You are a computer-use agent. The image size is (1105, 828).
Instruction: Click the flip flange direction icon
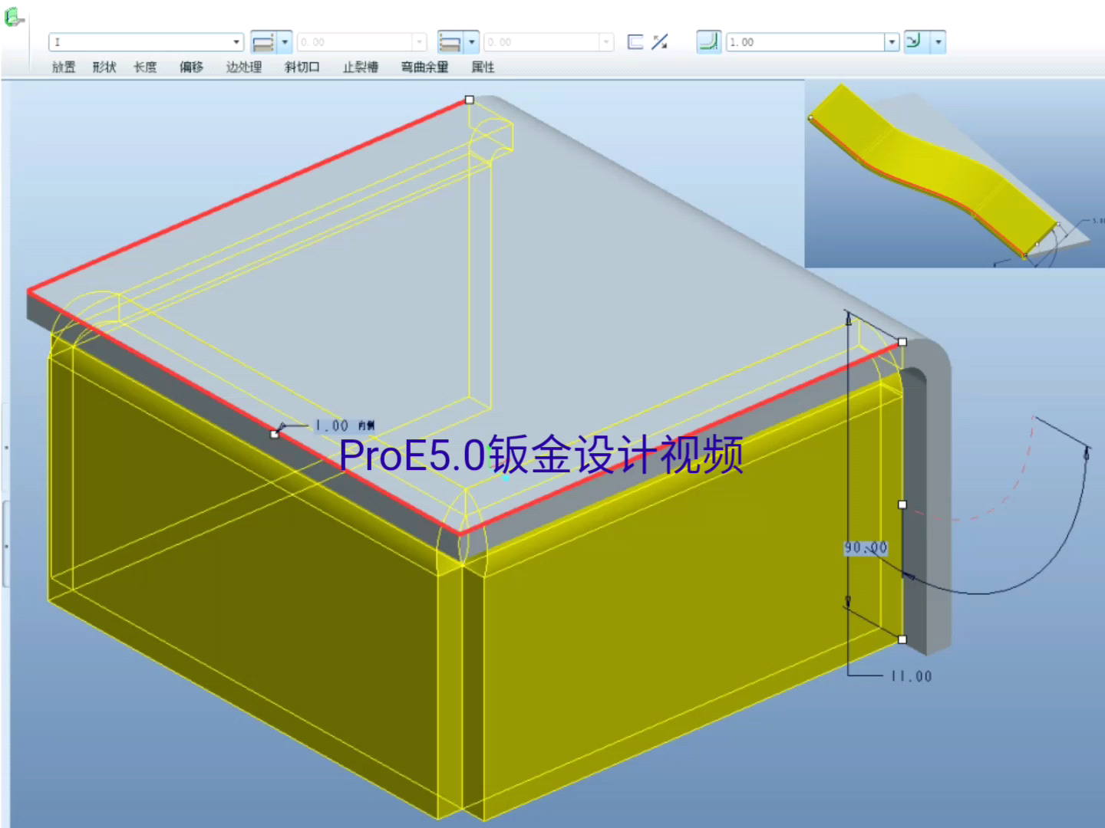pyautogui.click(x=660, y=42)
